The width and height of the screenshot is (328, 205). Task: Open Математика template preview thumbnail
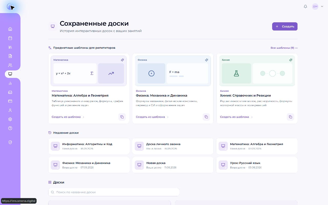point(89,71)
